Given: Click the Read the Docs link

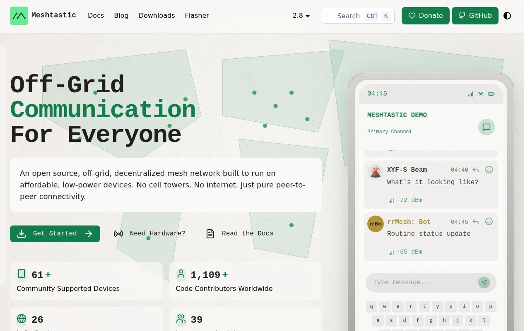Looking at the screenshot, I should [x=240, y=234].
